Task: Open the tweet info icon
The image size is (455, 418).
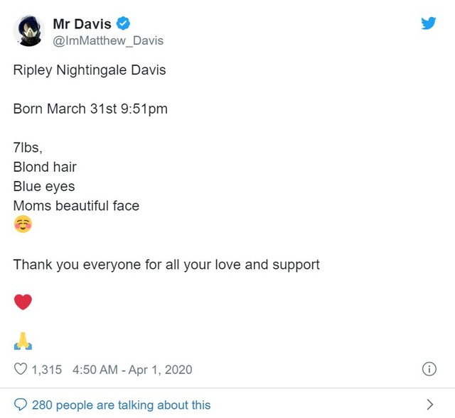Action: [429, 369]
